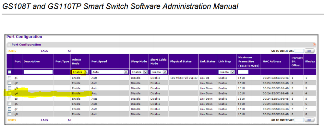Click Enable admin mode cell for g6
The image size is (324, 131).
pyautogui.click(x=76, y=104)
